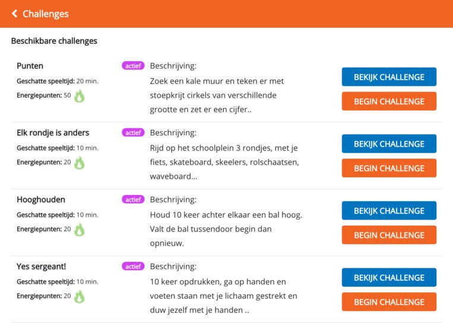This screenshot has height=323, width=453.
Task: Click the actief badge next to Punten
Action: pos(133,65)
